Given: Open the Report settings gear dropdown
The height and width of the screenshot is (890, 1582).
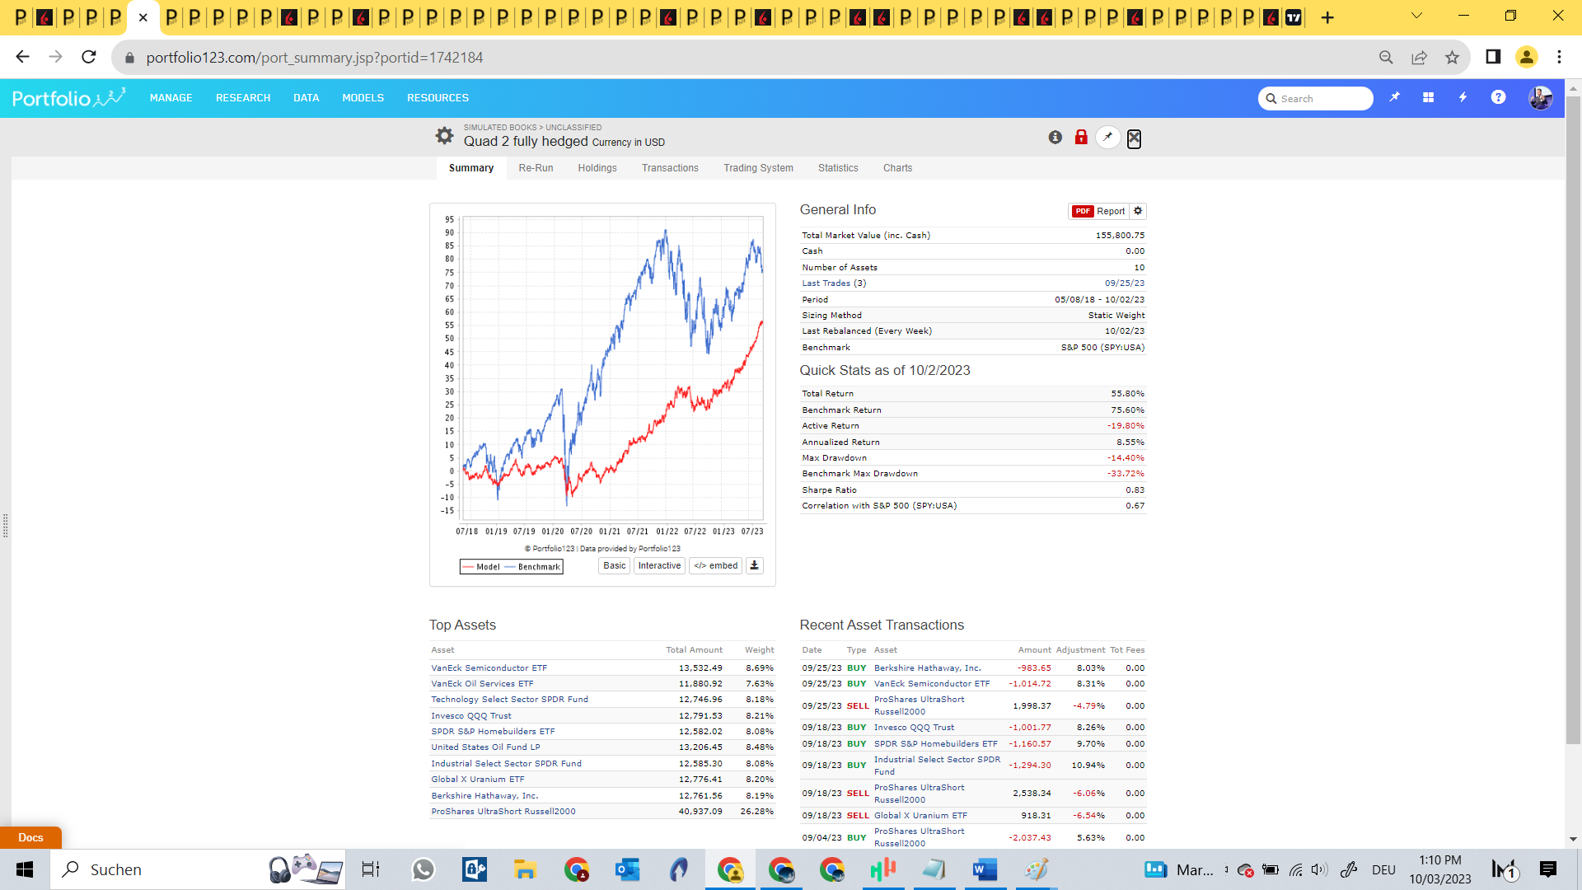Looking at the screenshot, I should [1138, 211].
